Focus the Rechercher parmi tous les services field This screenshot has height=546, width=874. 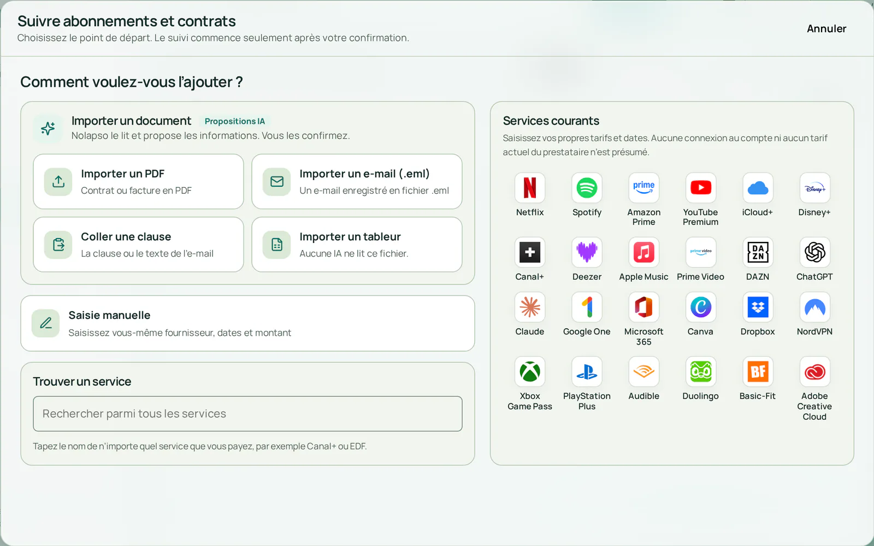247,414
